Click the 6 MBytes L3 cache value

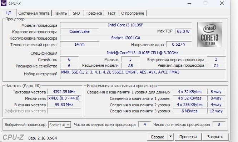pos(190,111)
